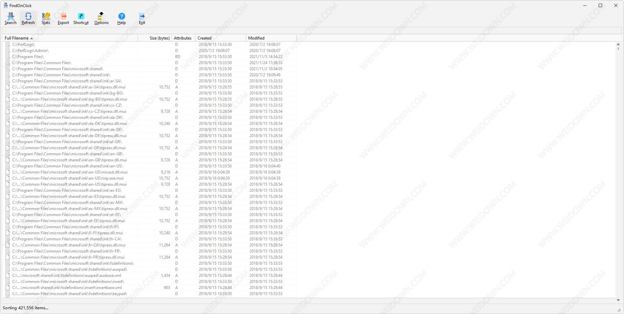
Task: Select C:\Program Files\Common Files\ row
Action: click(x=150, y=63)
